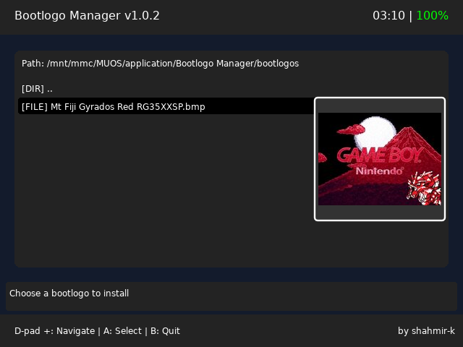
Task: Click the Bootlogo Manager v1.0.2 title
Action: point(87,16)
